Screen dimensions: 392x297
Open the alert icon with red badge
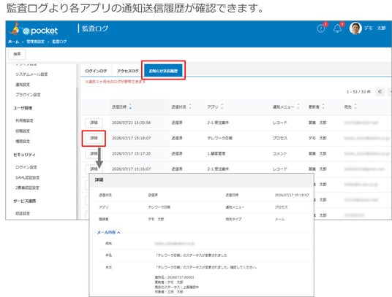pyautogui.click(x=321, y=28)
